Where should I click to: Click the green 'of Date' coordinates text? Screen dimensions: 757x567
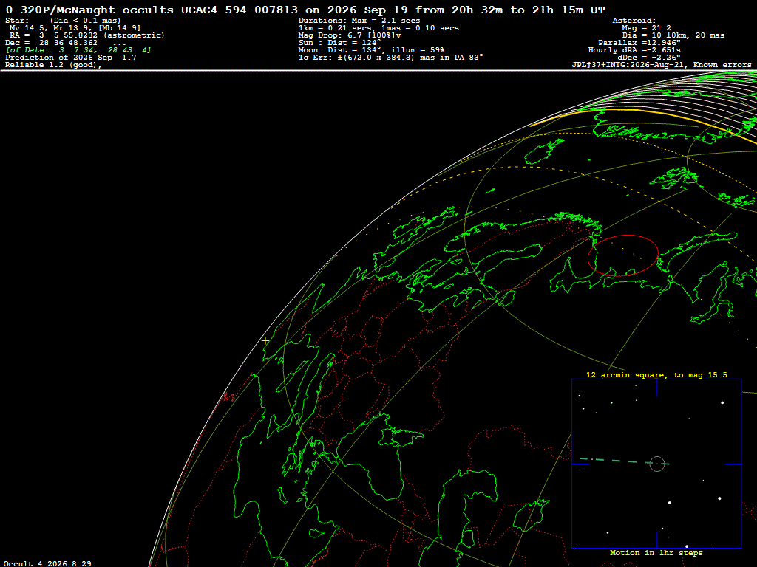click(x=78, y=50)
